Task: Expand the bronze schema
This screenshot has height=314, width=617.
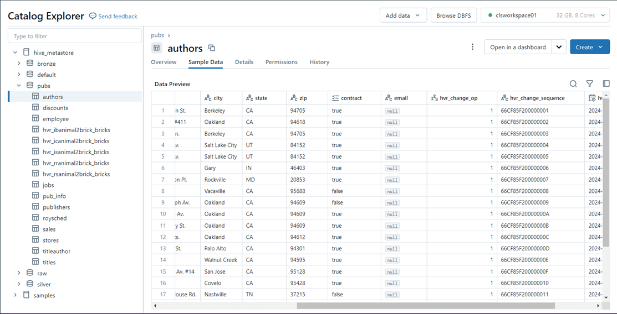Action: coord(19,63)
